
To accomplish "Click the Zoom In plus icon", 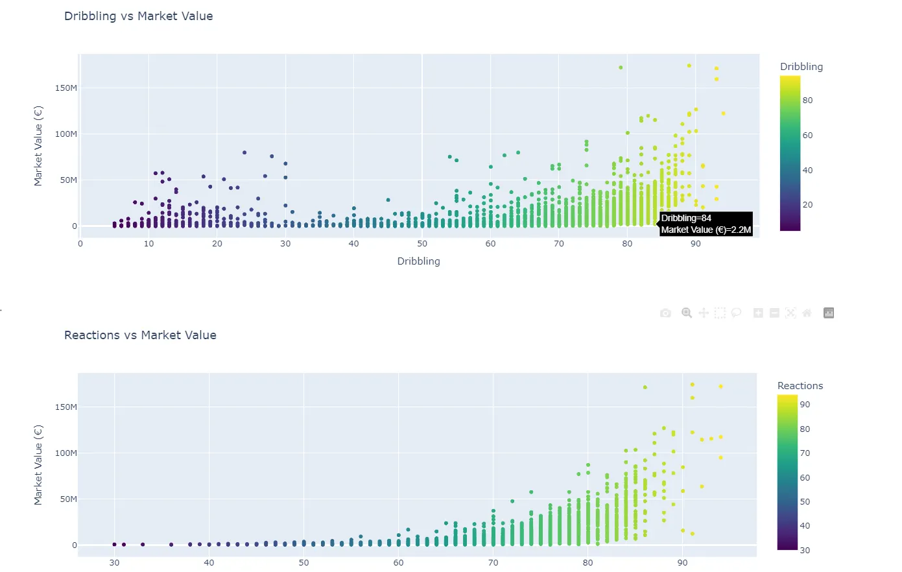I will (758, 313).
